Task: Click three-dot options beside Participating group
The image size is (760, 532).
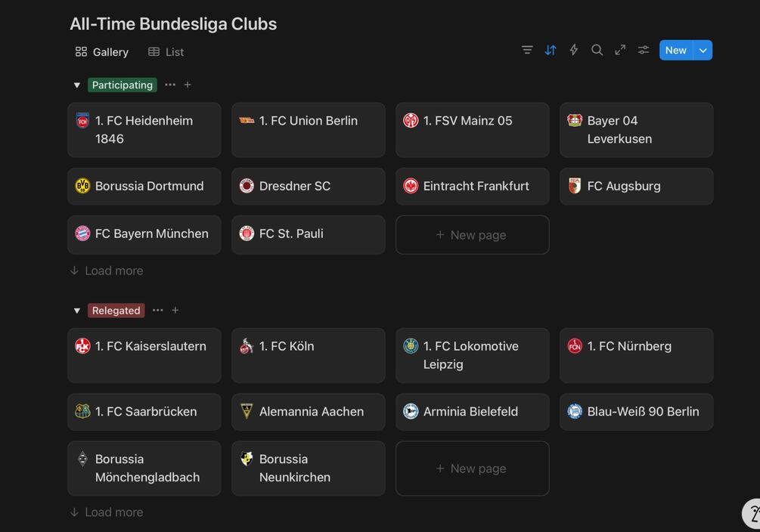Action: (170, 85)
